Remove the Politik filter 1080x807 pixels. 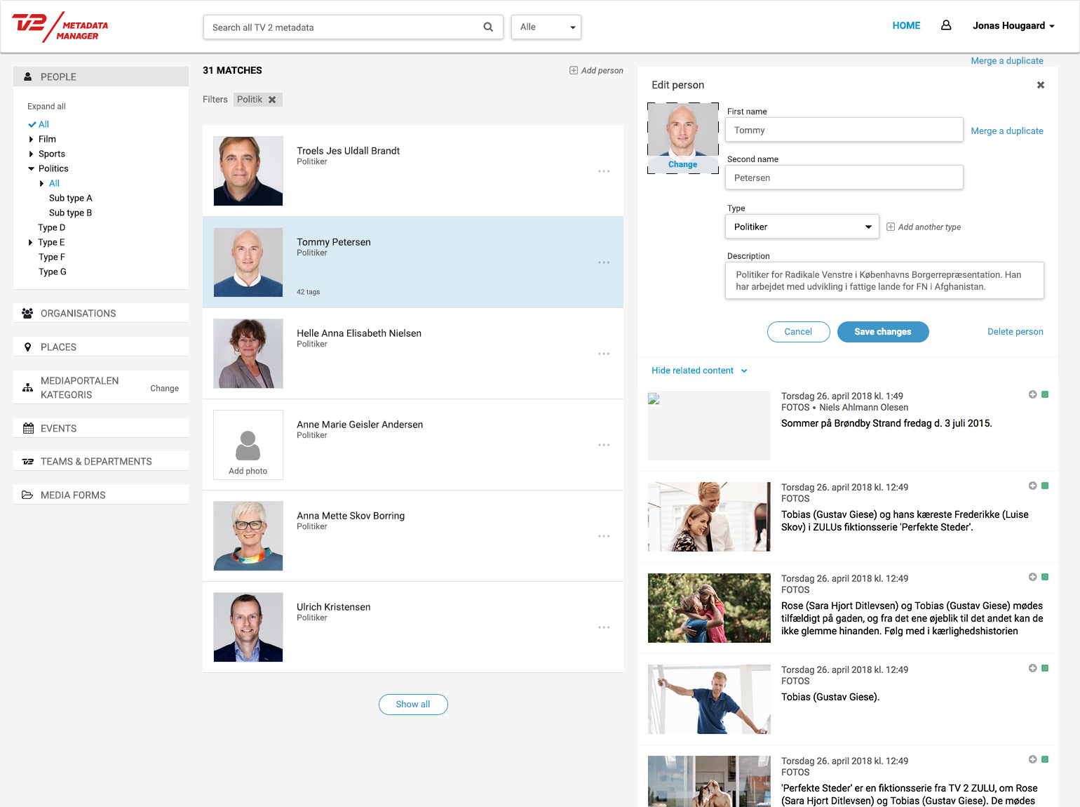(272, 100)
